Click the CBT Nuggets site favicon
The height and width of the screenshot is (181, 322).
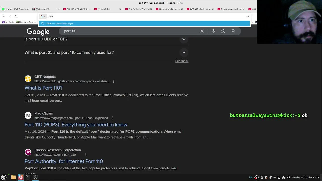point(28,79)
